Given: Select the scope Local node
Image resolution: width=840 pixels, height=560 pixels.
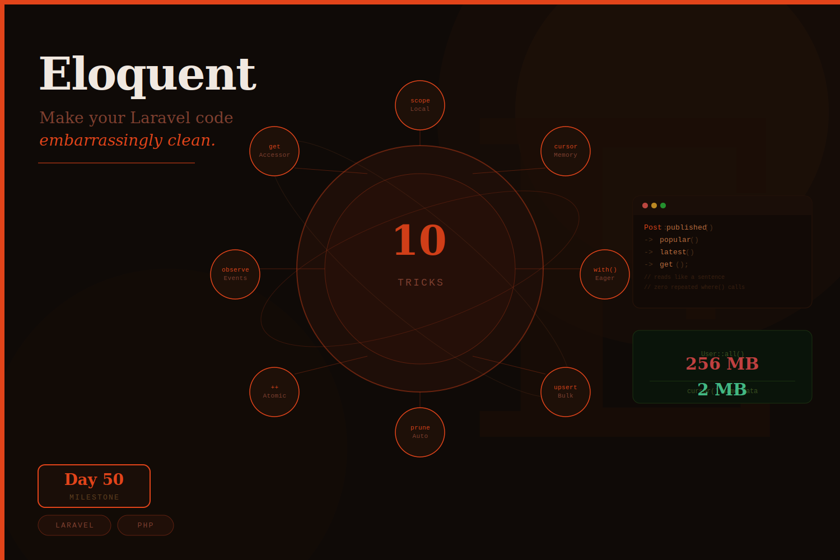Looking at the screenshot, I should [x=419, y=105].
